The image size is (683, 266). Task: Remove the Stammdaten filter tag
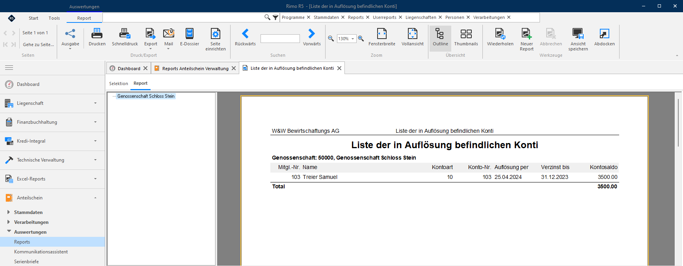tap(343, 17)
